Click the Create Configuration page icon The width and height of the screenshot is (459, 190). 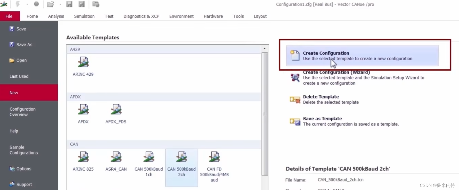tap(295, 55)
